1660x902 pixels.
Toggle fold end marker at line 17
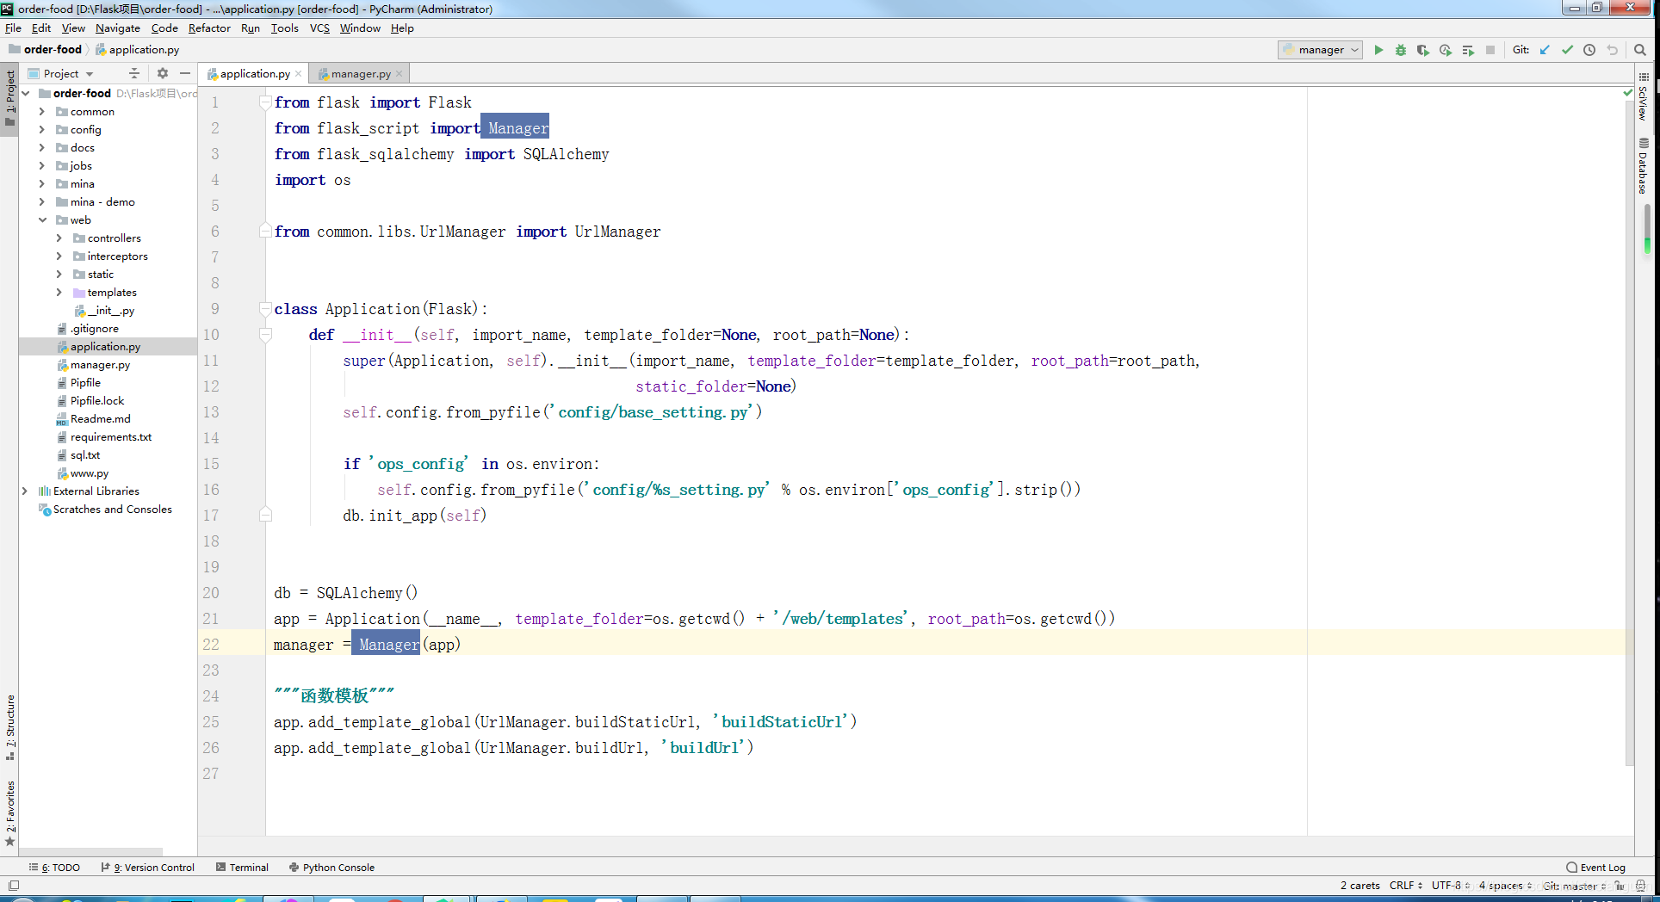(266, 515)
